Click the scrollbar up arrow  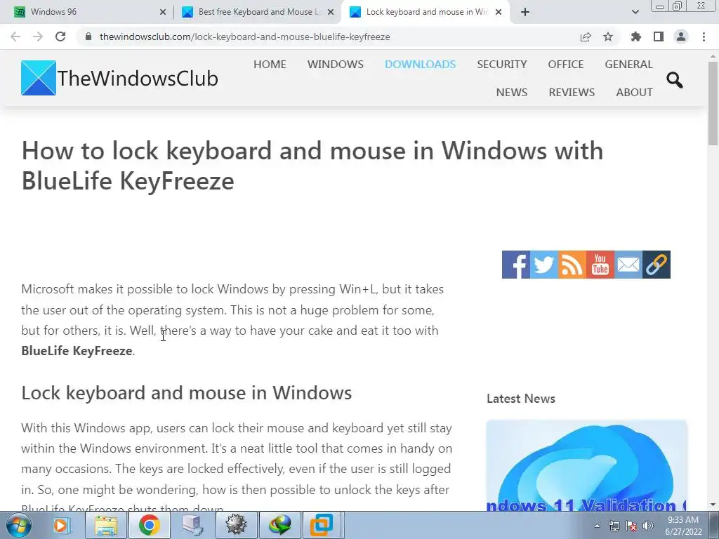(x=713, y=55)
